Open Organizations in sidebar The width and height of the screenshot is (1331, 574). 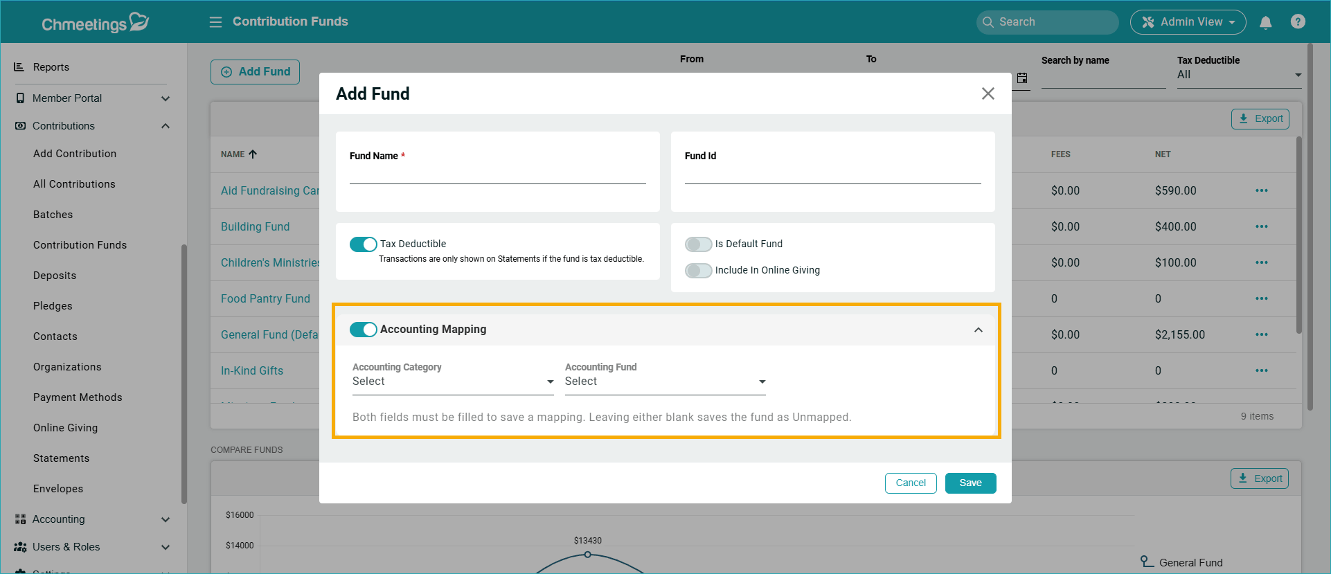[x=67, y=367]
